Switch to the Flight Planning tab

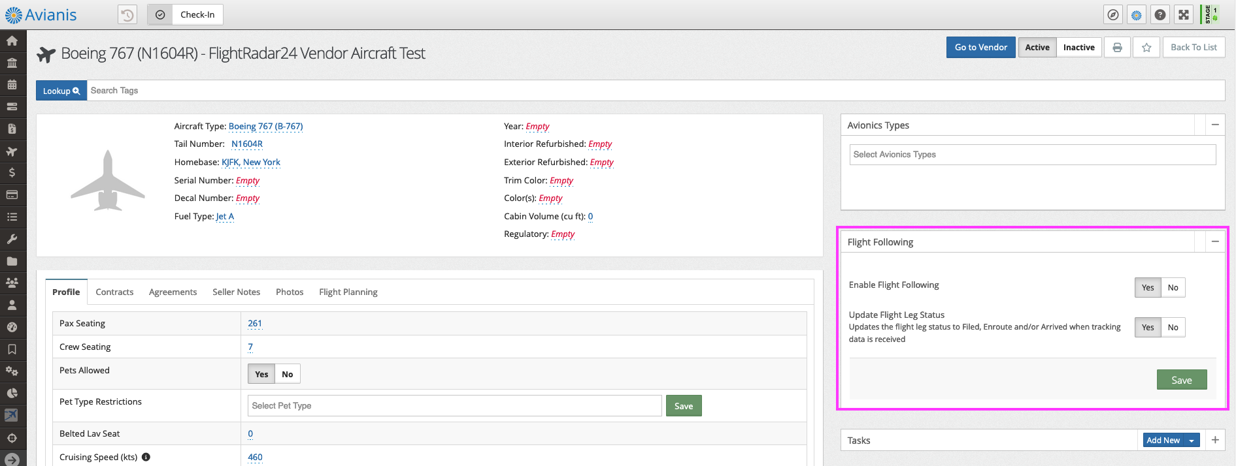pyautogui.click(x=348, y=292)
